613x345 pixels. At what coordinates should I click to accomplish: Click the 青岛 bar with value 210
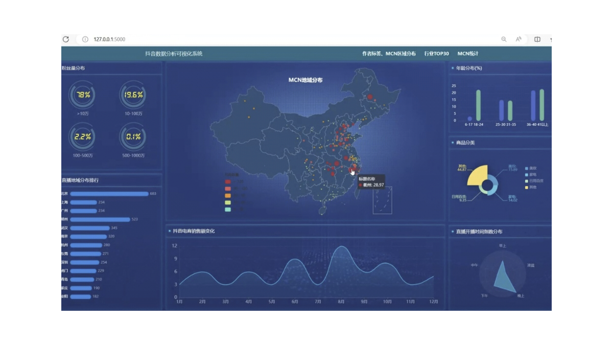pyautogui.click(x=82, y=280)
